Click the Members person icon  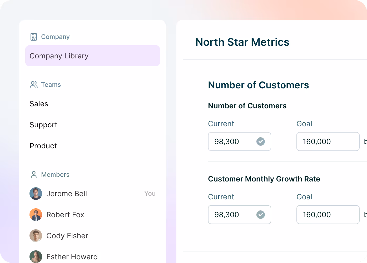[34, 175]
